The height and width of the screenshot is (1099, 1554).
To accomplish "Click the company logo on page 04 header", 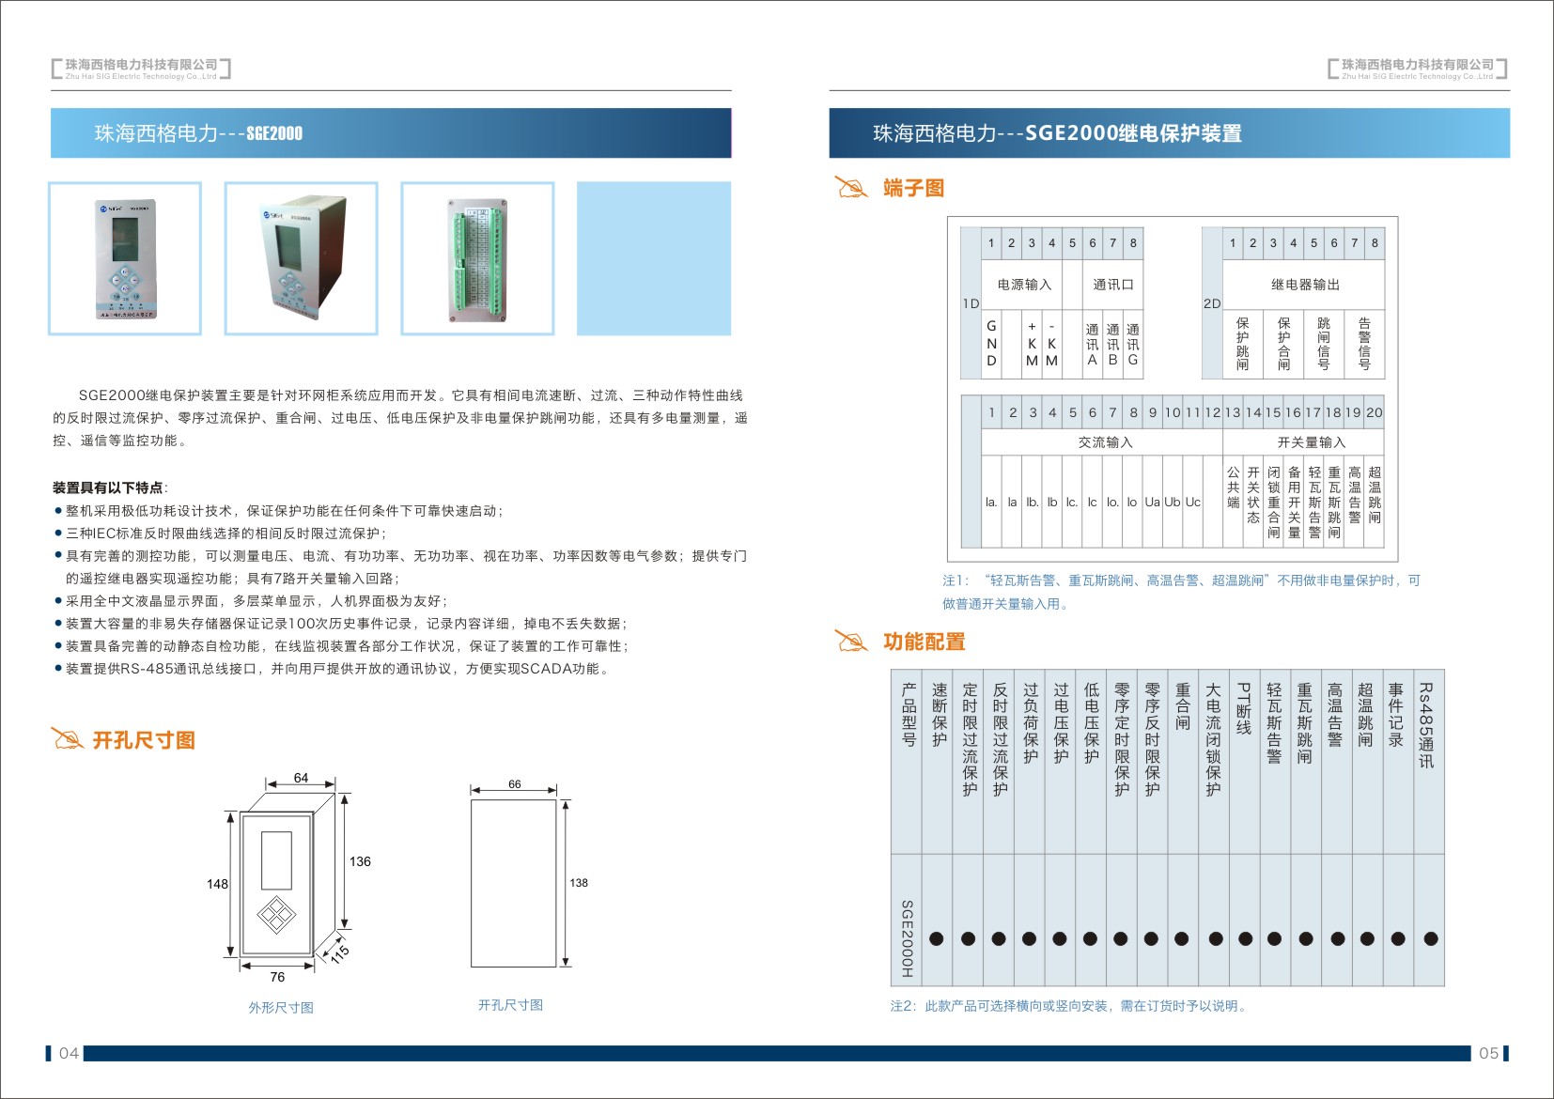I will (141, 69).
